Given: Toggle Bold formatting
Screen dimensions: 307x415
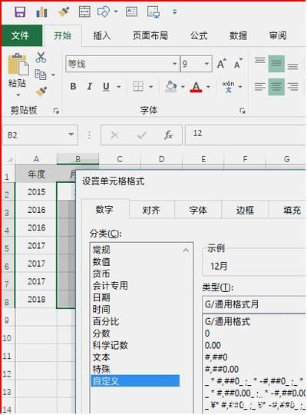Looking at the screenshot, I should (x=73, y=87).
